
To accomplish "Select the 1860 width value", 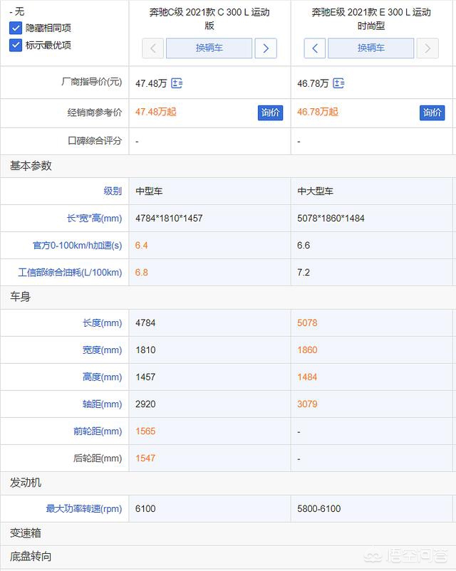I will pyautogui.click(x=307, y=350).
